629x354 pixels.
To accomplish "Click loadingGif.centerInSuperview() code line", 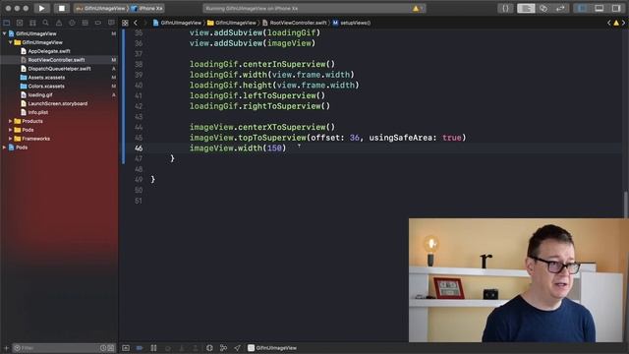I will point(262,64).
